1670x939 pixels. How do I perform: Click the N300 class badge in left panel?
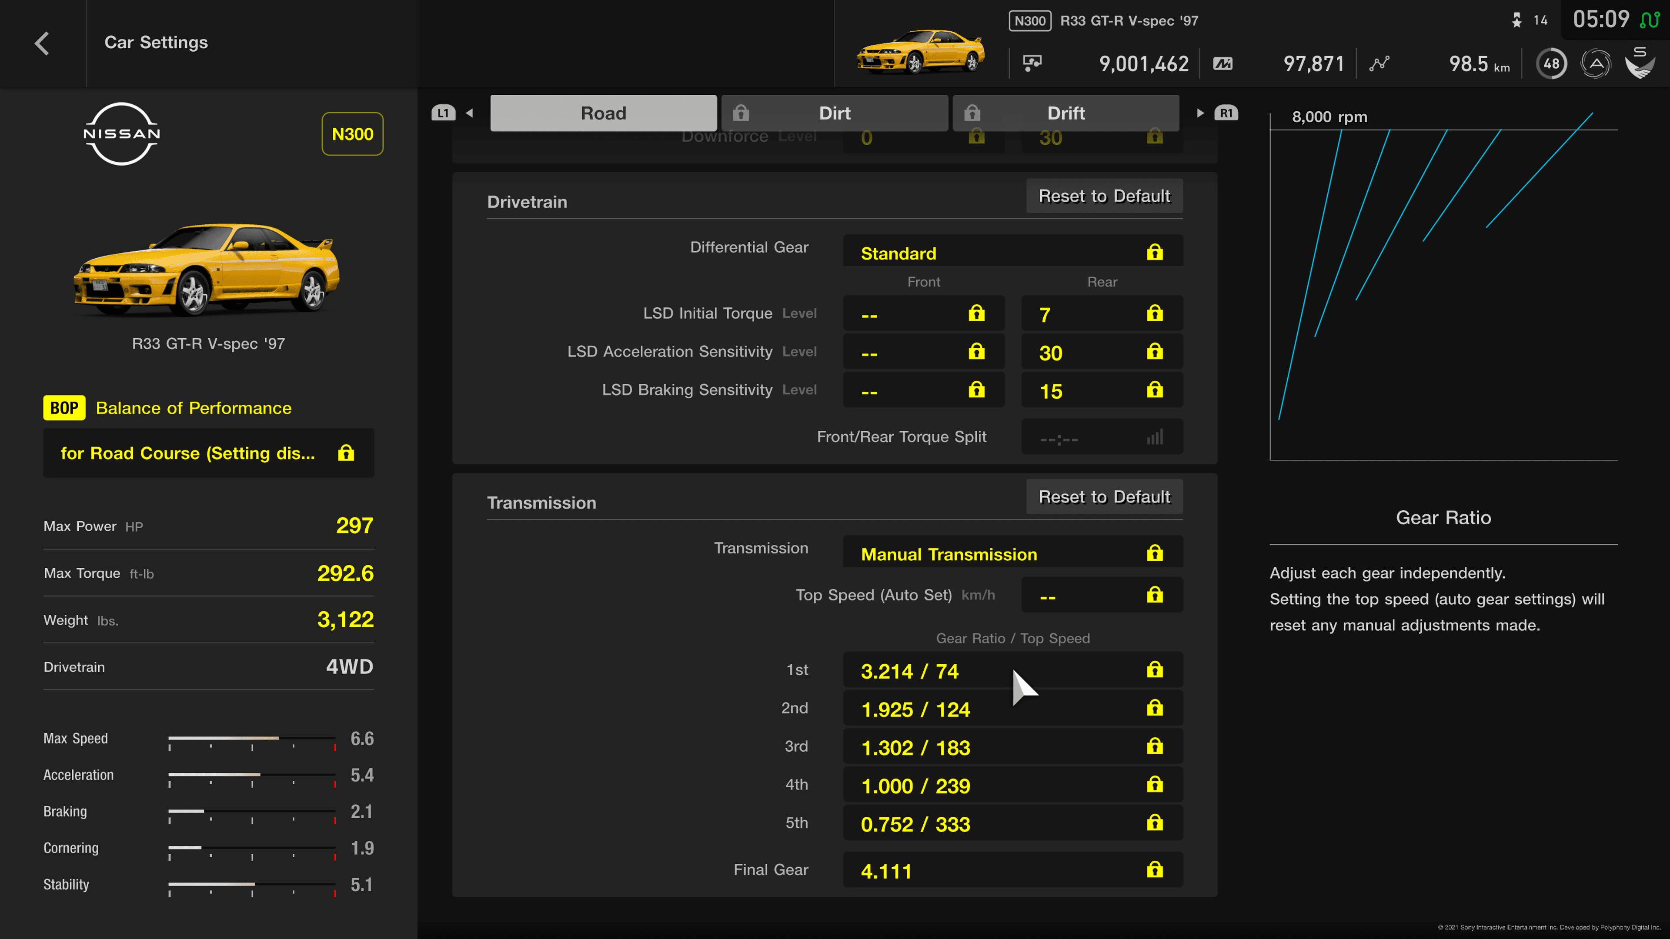point(353,134)
